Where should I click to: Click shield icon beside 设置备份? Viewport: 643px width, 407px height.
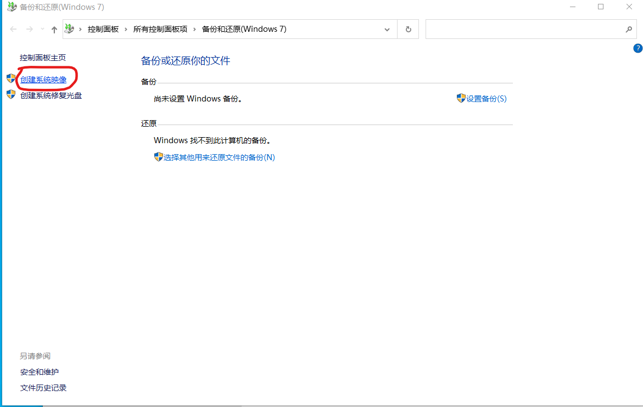pos(461,98)
